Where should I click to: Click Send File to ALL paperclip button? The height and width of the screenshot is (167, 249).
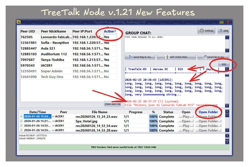click(x=213, y=57)
